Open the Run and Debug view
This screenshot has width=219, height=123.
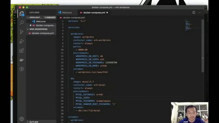(x=22, y=41)
